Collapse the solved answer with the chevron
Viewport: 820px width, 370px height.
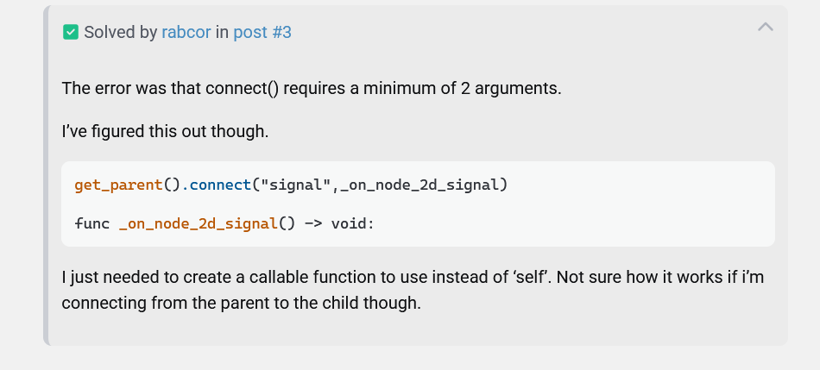[765, 28]
